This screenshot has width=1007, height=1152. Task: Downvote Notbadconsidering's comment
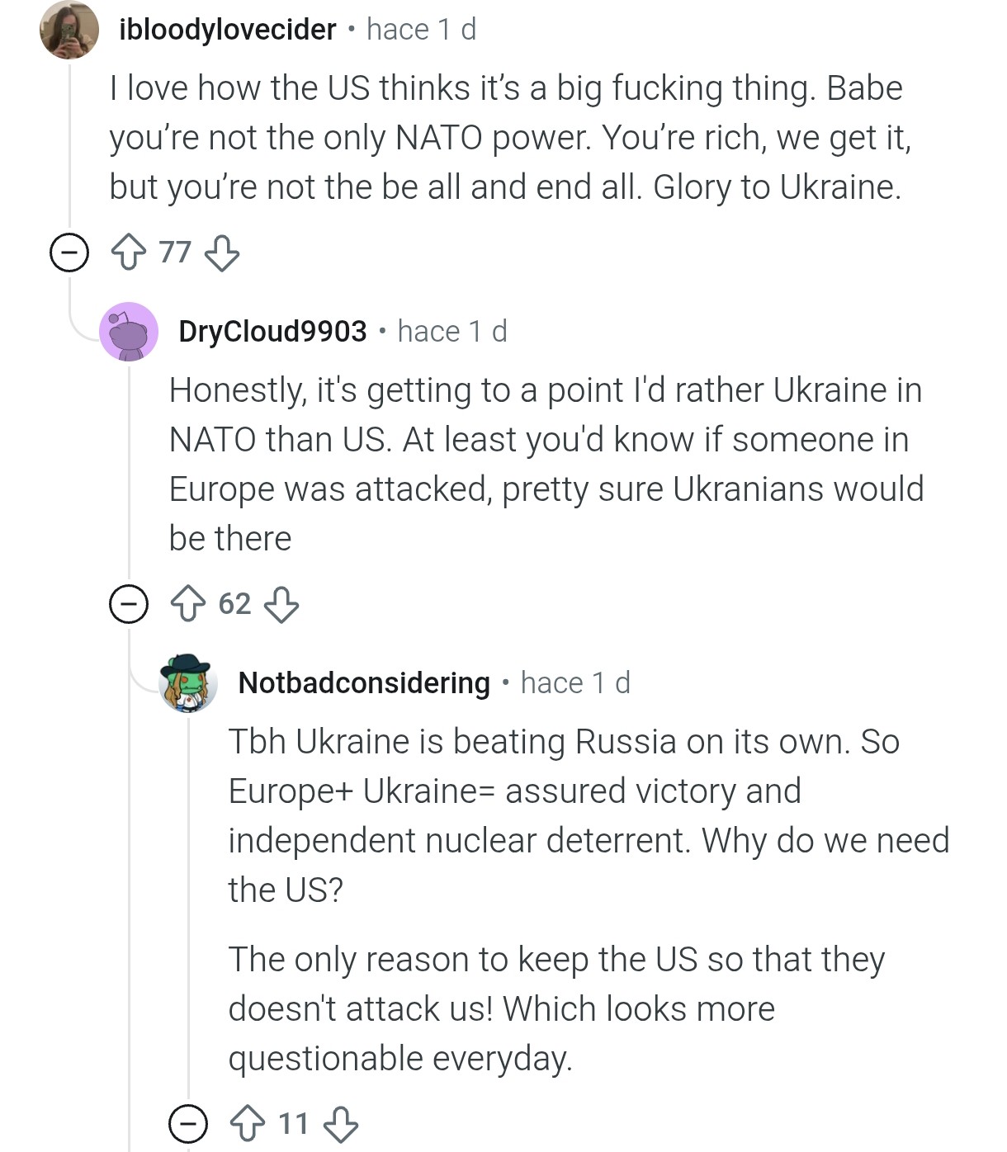(340, 1124)
